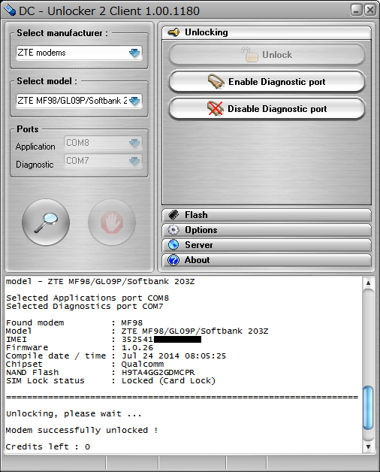
Task: Click the 'Model : ZTE MF98/GL09P' log line
Action: click(x=137, y=331)
